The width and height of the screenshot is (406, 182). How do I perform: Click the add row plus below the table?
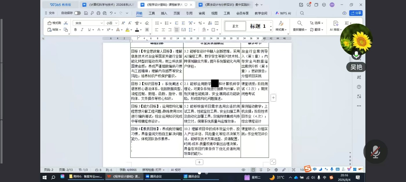[199, 162]
